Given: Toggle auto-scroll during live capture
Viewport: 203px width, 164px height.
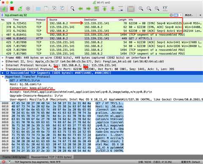Looking at the screenshot, I should (121, 9).
